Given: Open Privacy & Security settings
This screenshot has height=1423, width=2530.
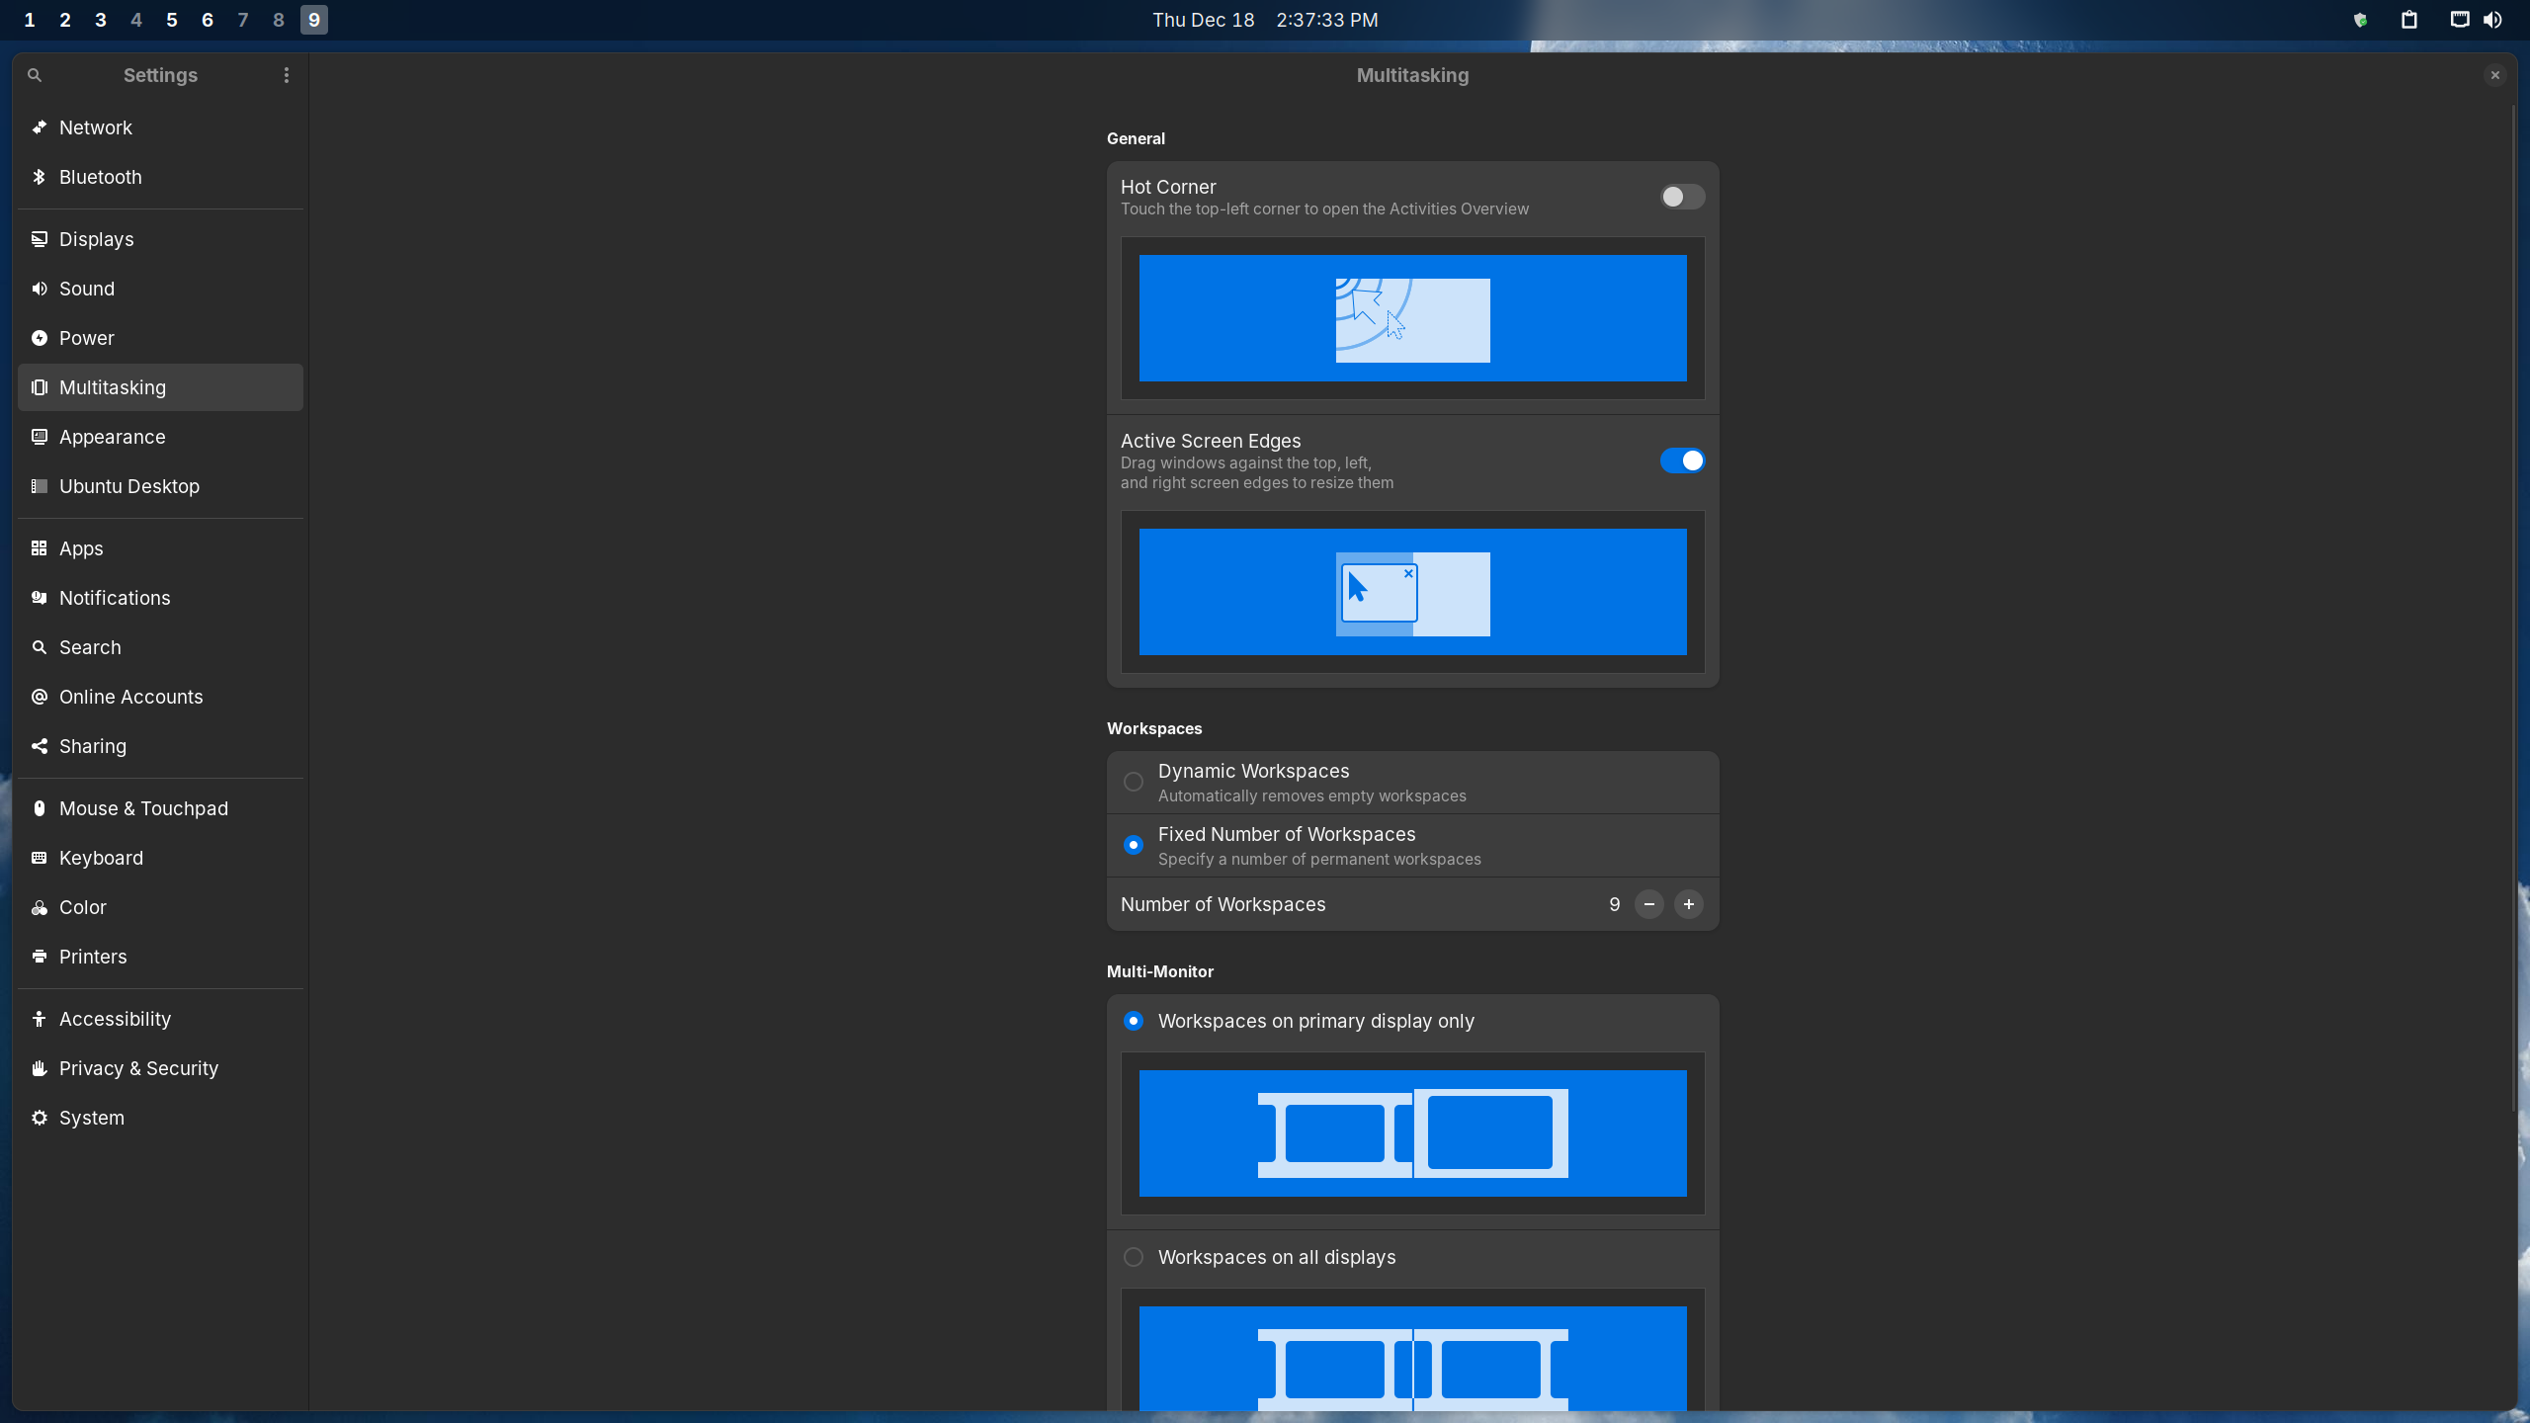Looking at the screenshot, I should tap(138, 1068).
